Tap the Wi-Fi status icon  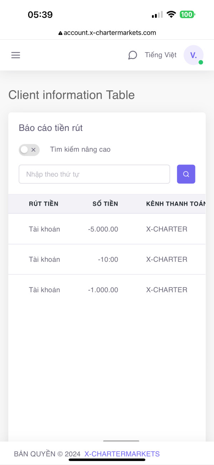pyautogui.click(x=172, y=15)
